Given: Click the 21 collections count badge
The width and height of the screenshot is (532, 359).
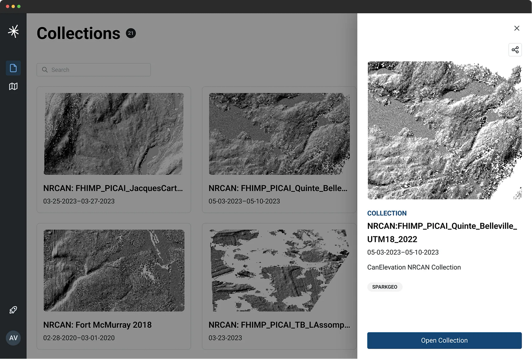Looking at the screenshot, I should (131, 33).
